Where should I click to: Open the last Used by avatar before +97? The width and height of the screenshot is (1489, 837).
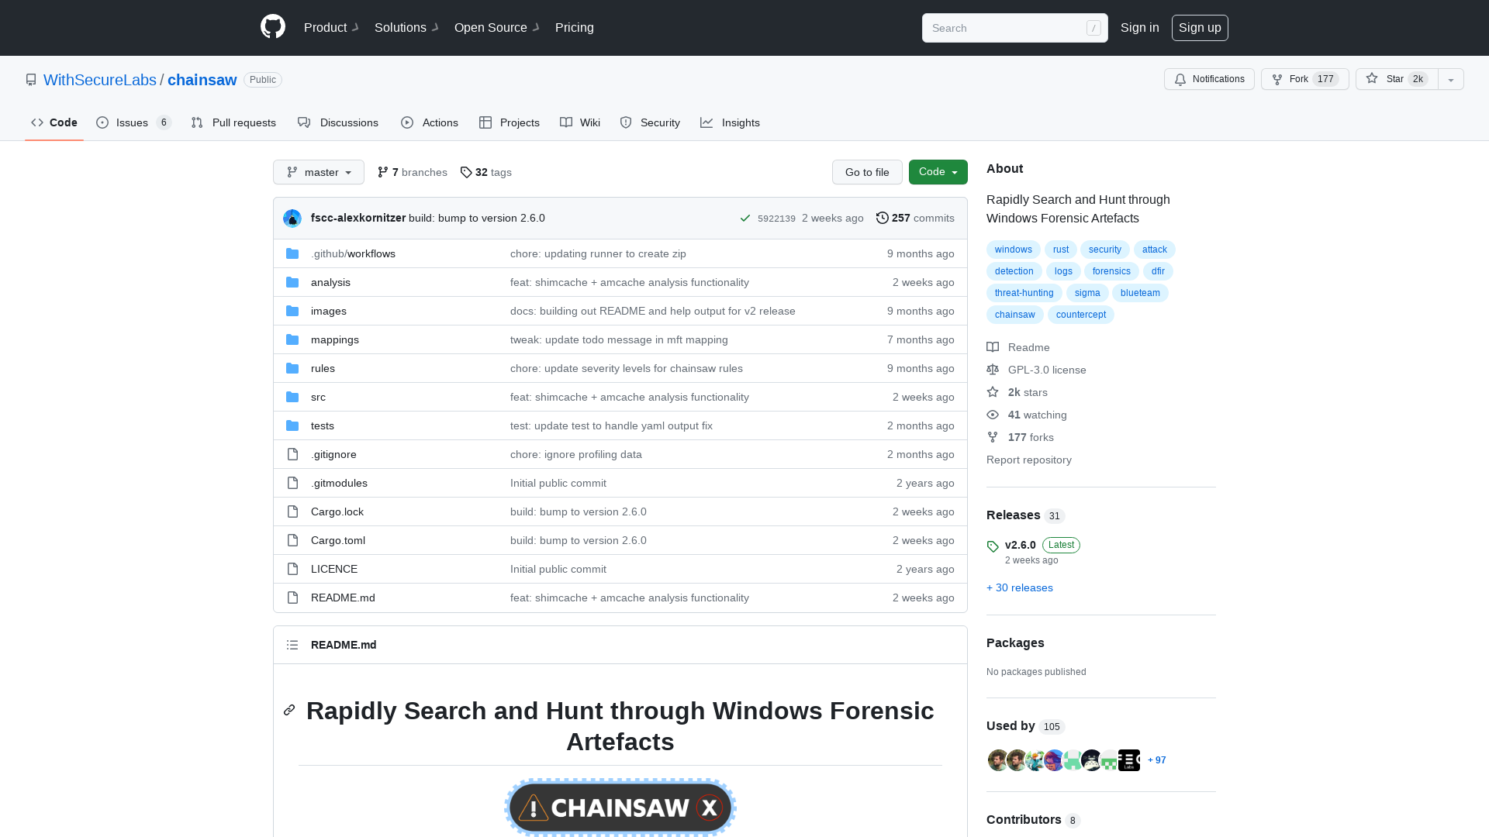(x=1129, y=760)
